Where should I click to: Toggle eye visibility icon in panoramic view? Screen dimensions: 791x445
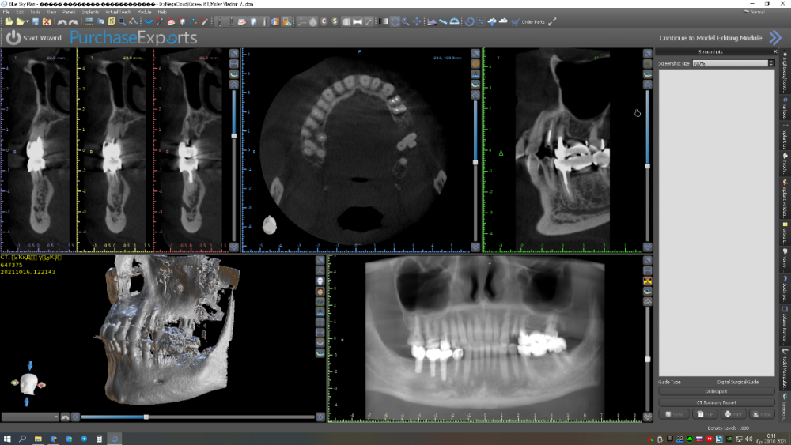pyautogui.click(x=648, y=291)
